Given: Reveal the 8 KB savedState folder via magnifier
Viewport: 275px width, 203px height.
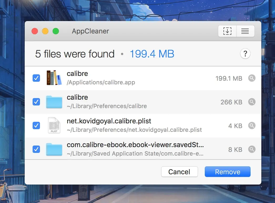Looking at the screenshot, I should [x=252, y=149].
